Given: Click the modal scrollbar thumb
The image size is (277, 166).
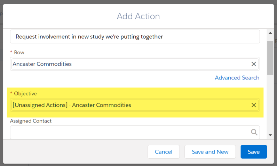Looking at the screenshot, I should click(270, 58).
